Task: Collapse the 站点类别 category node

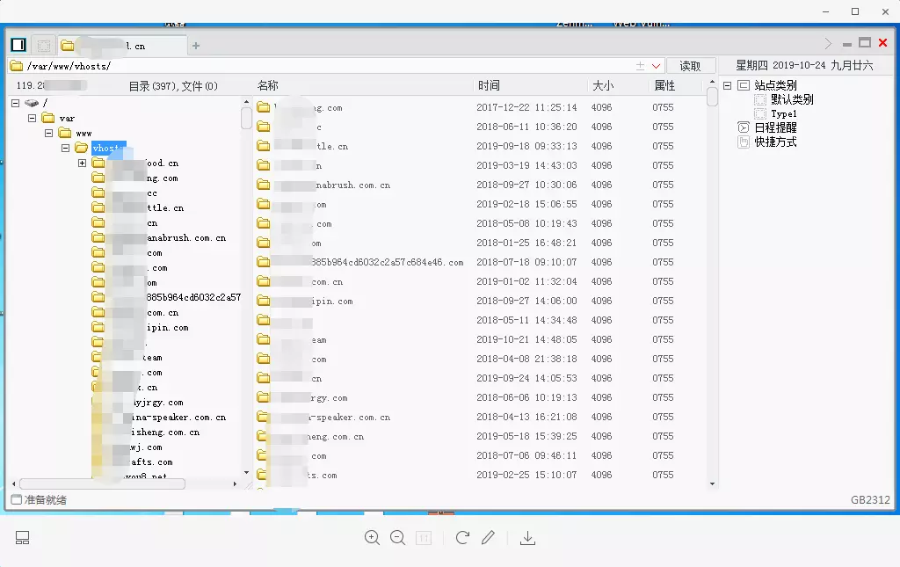Action: 727,85
